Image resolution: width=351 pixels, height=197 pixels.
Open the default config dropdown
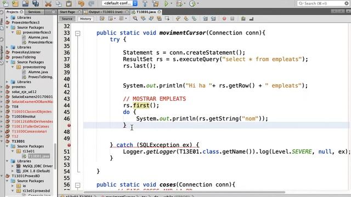coord(120,3)
